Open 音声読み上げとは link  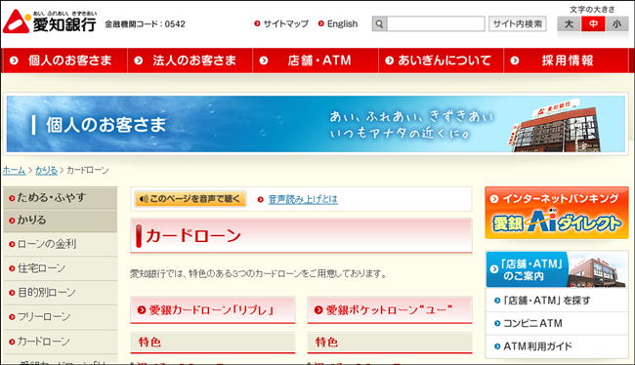(x=303, y=199)
